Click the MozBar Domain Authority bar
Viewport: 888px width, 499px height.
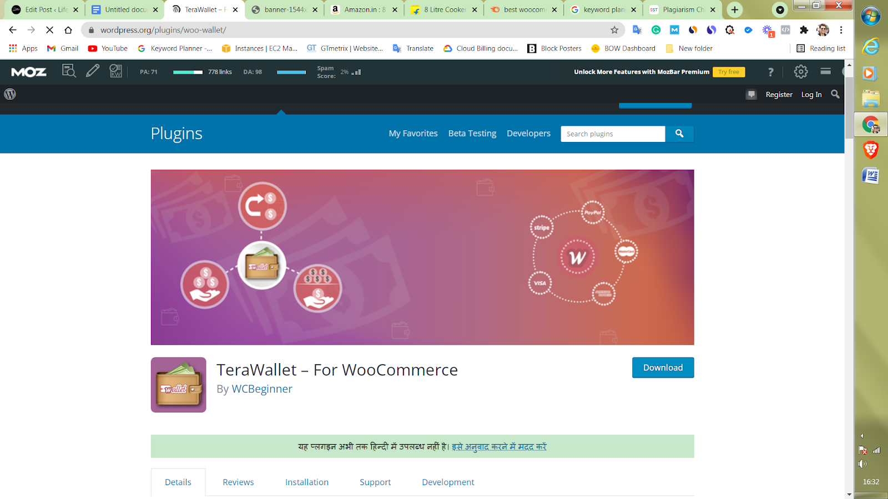pos(291,72)
